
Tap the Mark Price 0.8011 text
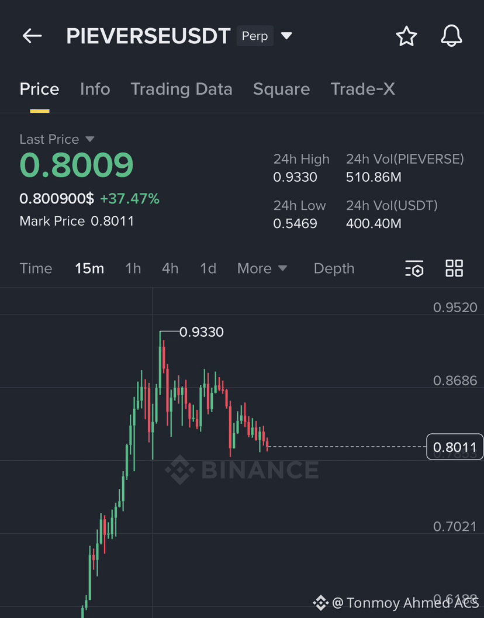coord(77,221)
